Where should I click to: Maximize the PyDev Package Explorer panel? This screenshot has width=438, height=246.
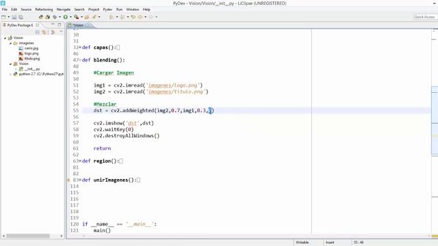pyautogui.click(x=60, y=25)
